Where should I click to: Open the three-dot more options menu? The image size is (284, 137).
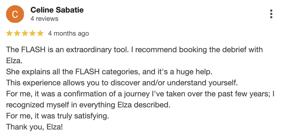click(271, 14)
